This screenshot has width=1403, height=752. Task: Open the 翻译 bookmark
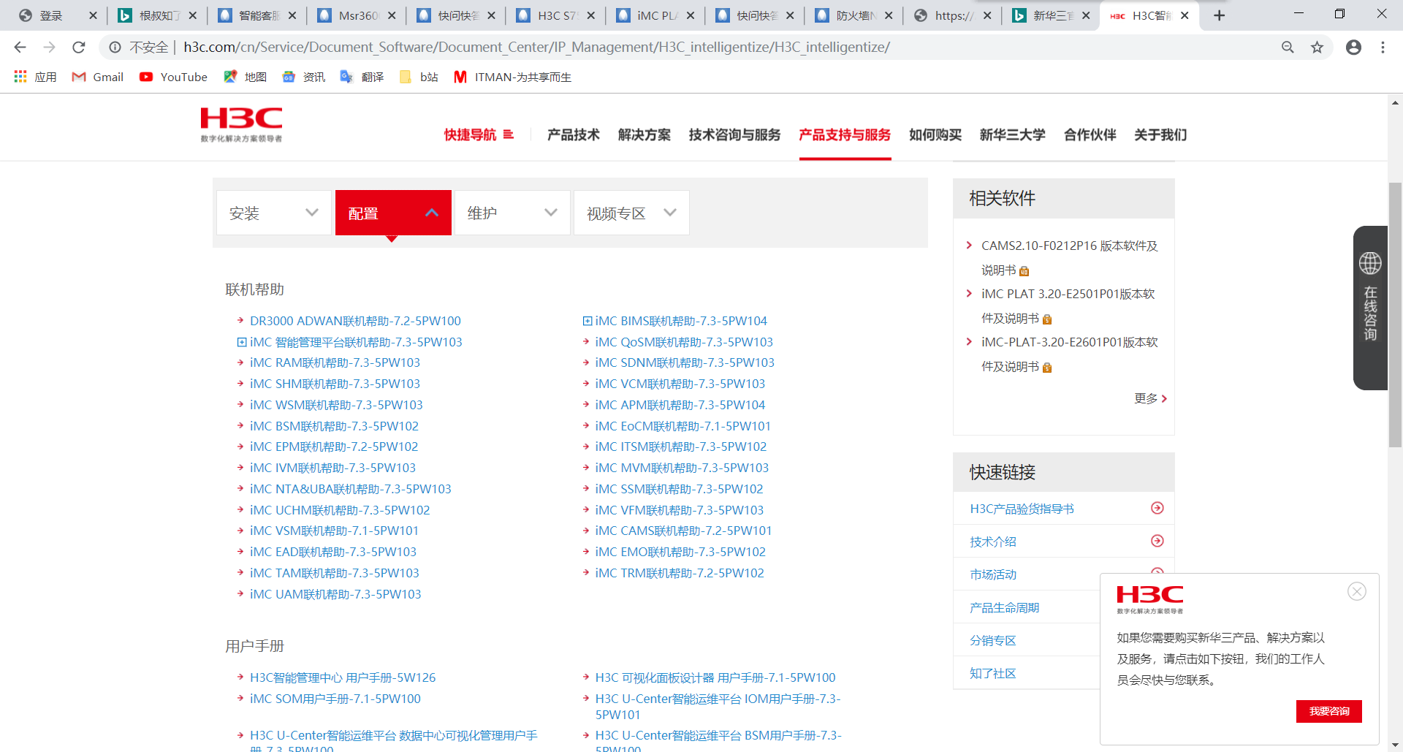(x=362, y=77)
